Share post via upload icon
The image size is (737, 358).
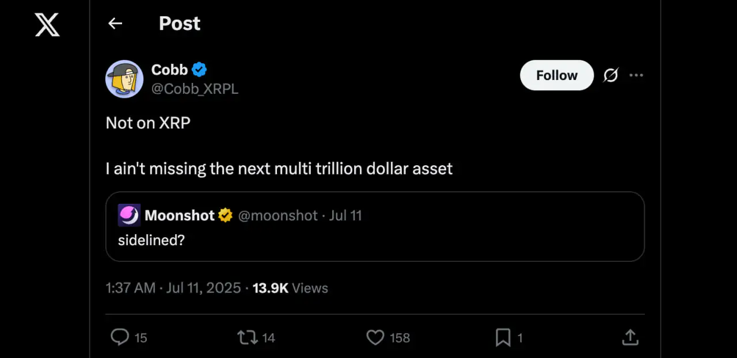630,337
